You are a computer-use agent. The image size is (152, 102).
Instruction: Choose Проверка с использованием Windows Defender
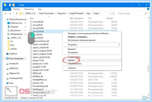[x=92, y=33]
